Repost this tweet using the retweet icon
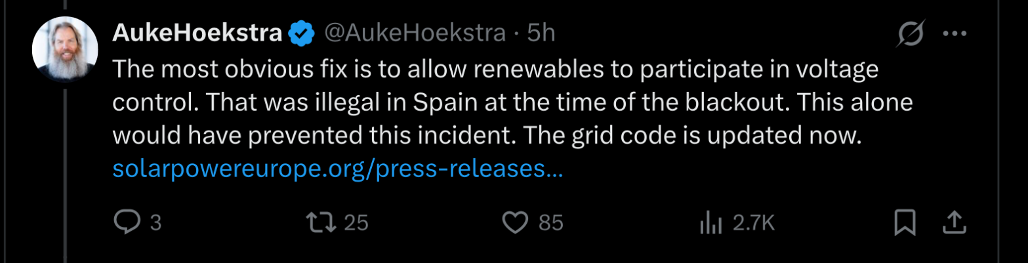Image resolution: width=1028 pixels, height=263 pixels. pyautogui.click(x=323, y=223)
